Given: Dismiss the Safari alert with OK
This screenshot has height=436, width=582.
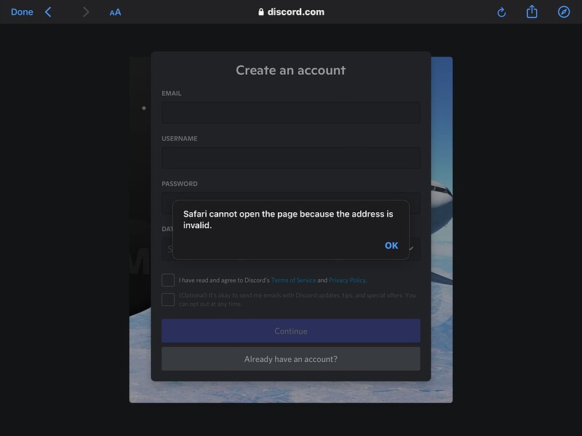Looking at the screenshot, I should click(x=391, y=246).
